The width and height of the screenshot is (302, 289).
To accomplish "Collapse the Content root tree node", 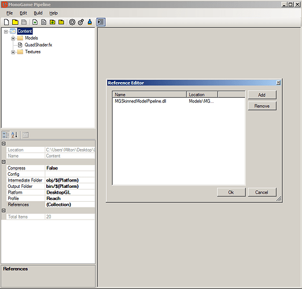I will coord(6,32).
